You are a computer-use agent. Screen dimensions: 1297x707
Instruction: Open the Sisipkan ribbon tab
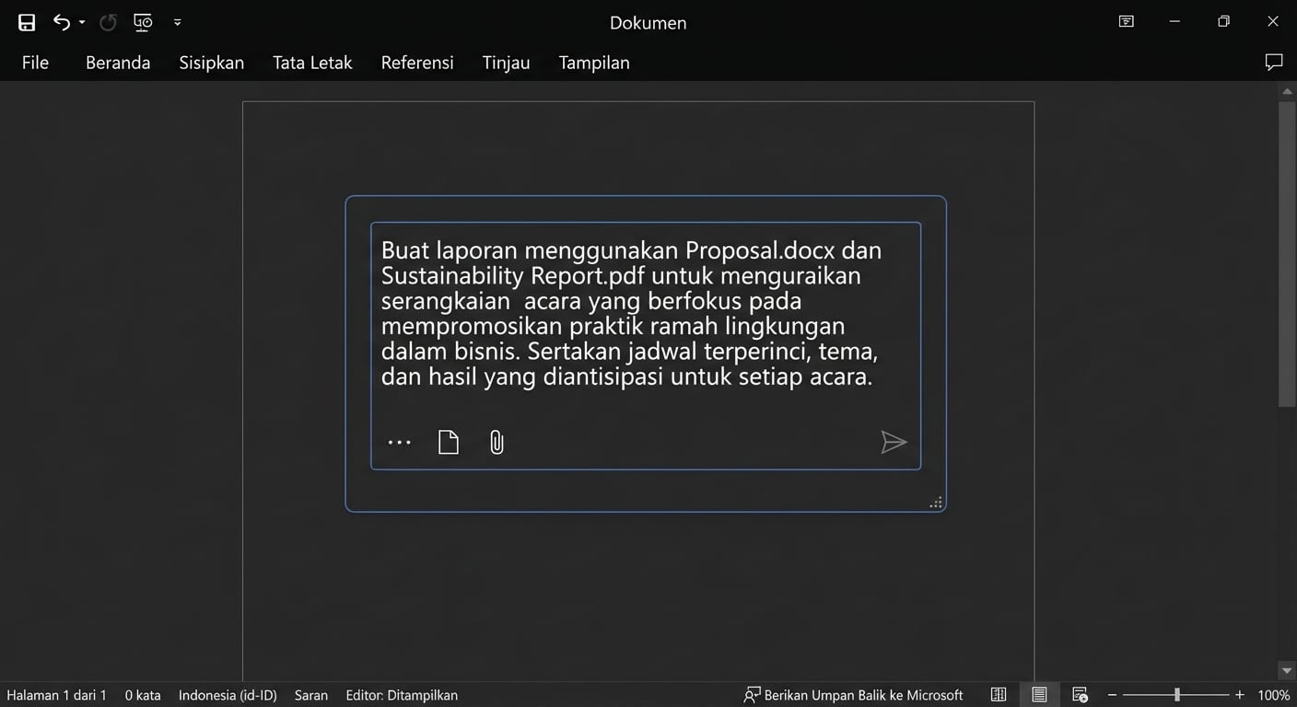point(211,63)
